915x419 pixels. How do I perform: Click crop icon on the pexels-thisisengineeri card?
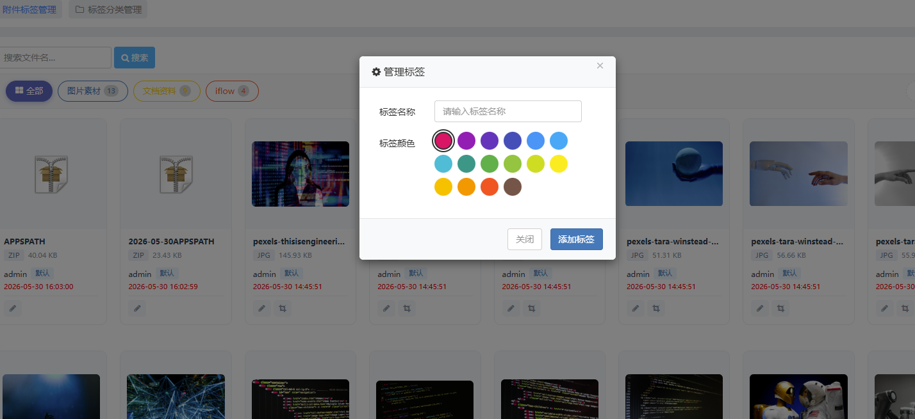[x=283, y=308]
